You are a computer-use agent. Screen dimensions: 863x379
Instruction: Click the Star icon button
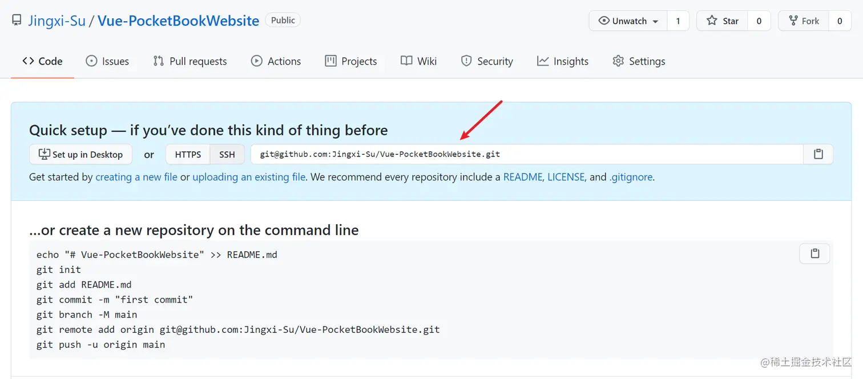[723, 21]
